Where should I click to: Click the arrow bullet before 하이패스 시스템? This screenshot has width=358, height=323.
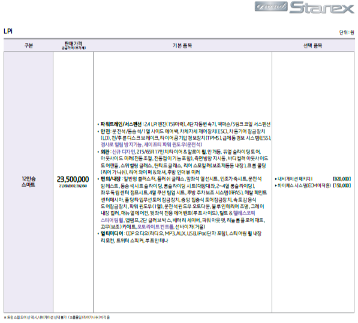tap(276, 186)
